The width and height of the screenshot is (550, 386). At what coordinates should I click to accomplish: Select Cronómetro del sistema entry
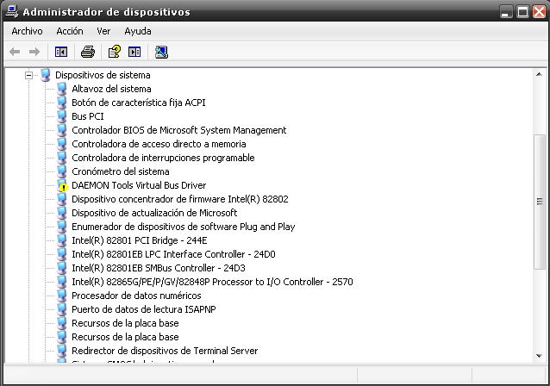coord(120,171)
